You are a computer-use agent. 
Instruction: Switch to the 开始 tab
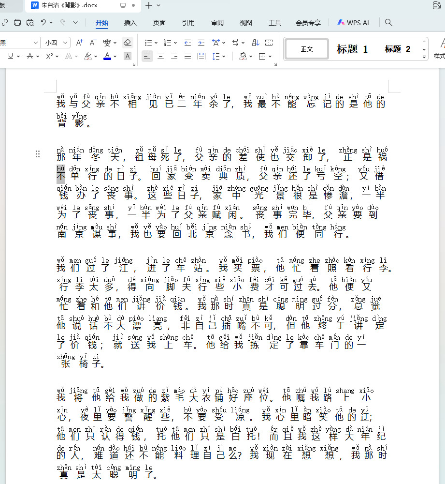click(101, 23)
